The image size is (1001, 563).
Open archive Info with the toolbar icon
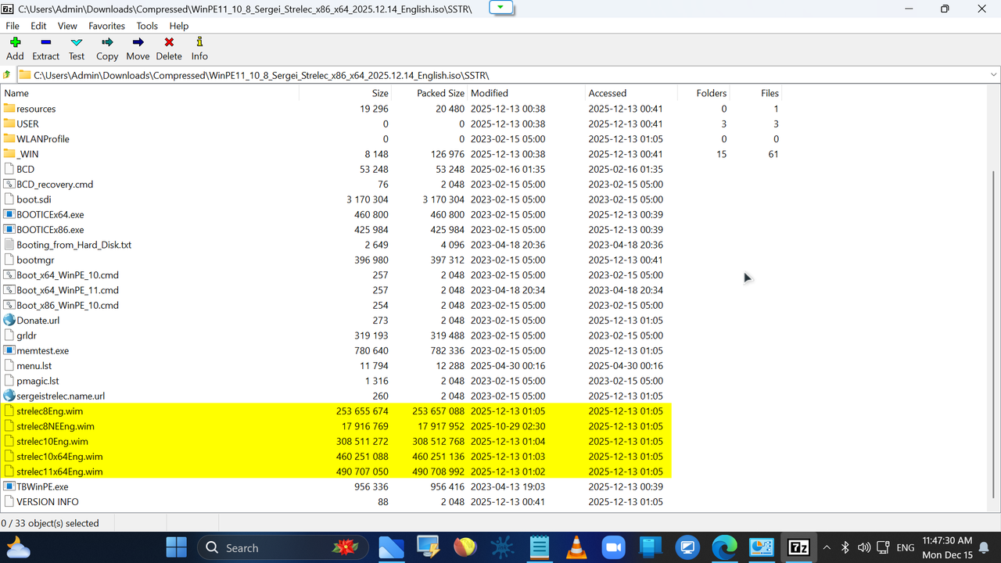click(x=199, y=47)
